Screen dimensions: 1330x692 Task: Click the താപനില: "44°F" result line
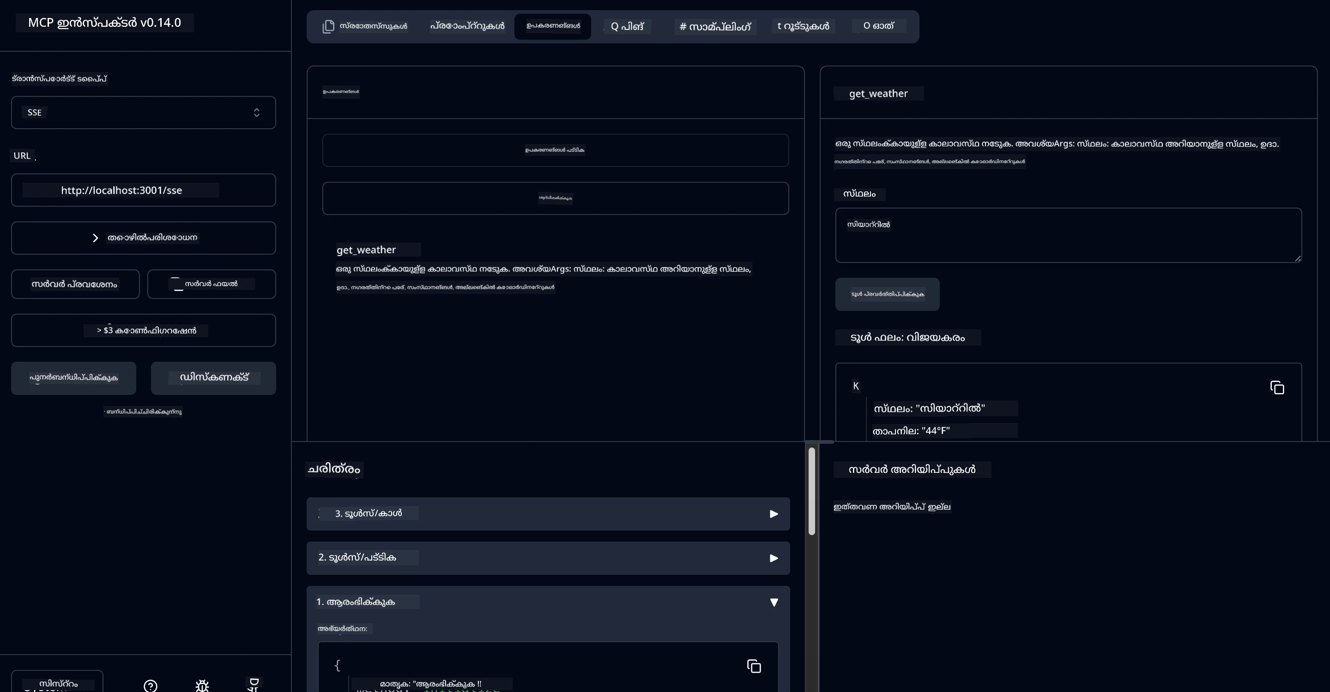(x=911, y=431)
